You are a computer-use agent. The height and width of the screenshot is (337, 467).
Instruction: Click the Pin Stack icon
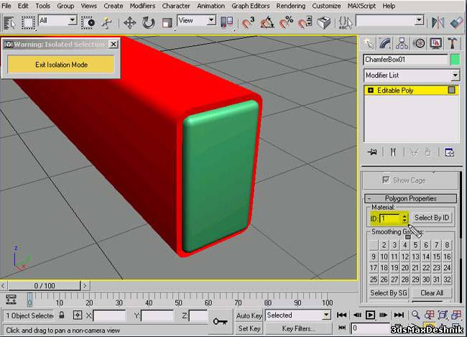point(372,152)
